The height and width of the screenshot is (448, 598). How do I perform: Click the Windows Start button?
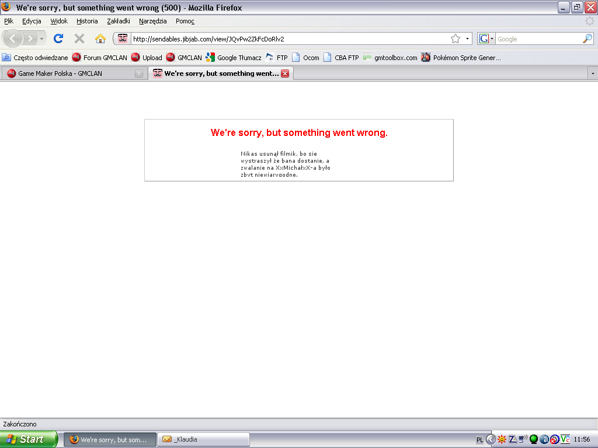click(x=28, y=439)
